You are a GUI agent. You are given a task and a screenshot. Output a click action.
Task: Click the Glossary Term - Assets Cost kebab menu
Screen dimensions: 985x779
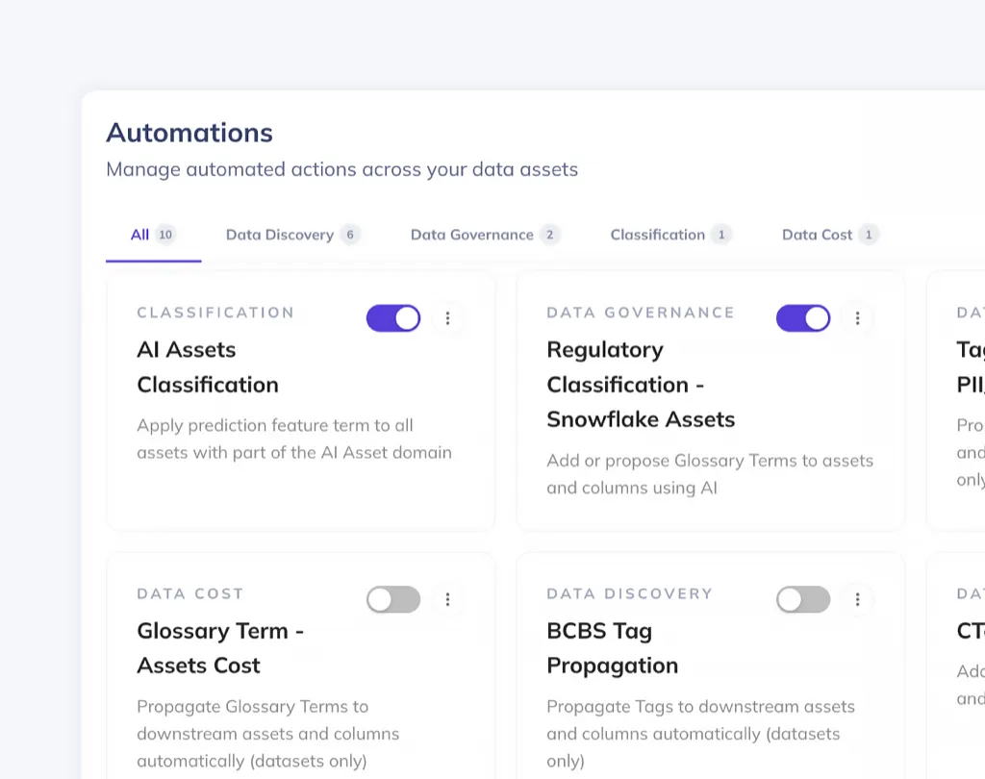(447, 599)
